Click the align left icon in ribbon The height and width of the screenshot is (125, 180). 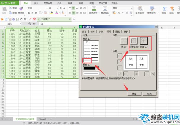70,13
